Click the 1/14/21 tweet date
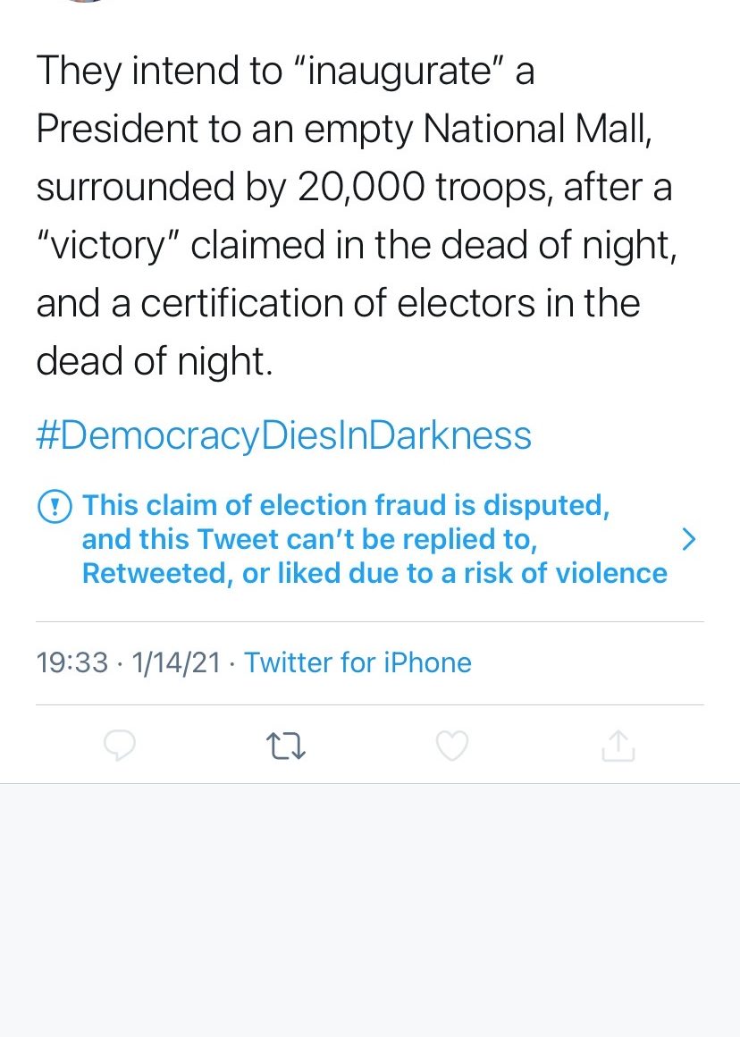Screen dimensions: 740x1037 tap(176, 662)
